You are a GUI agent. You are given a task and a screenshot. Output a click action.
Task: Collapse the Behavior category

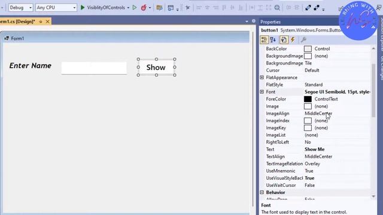(262, 192)
